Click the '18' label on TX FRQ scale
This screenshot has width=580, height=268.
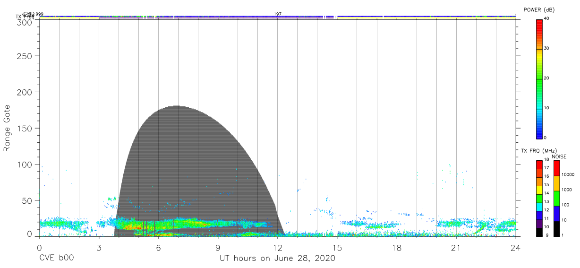(546, 160)
